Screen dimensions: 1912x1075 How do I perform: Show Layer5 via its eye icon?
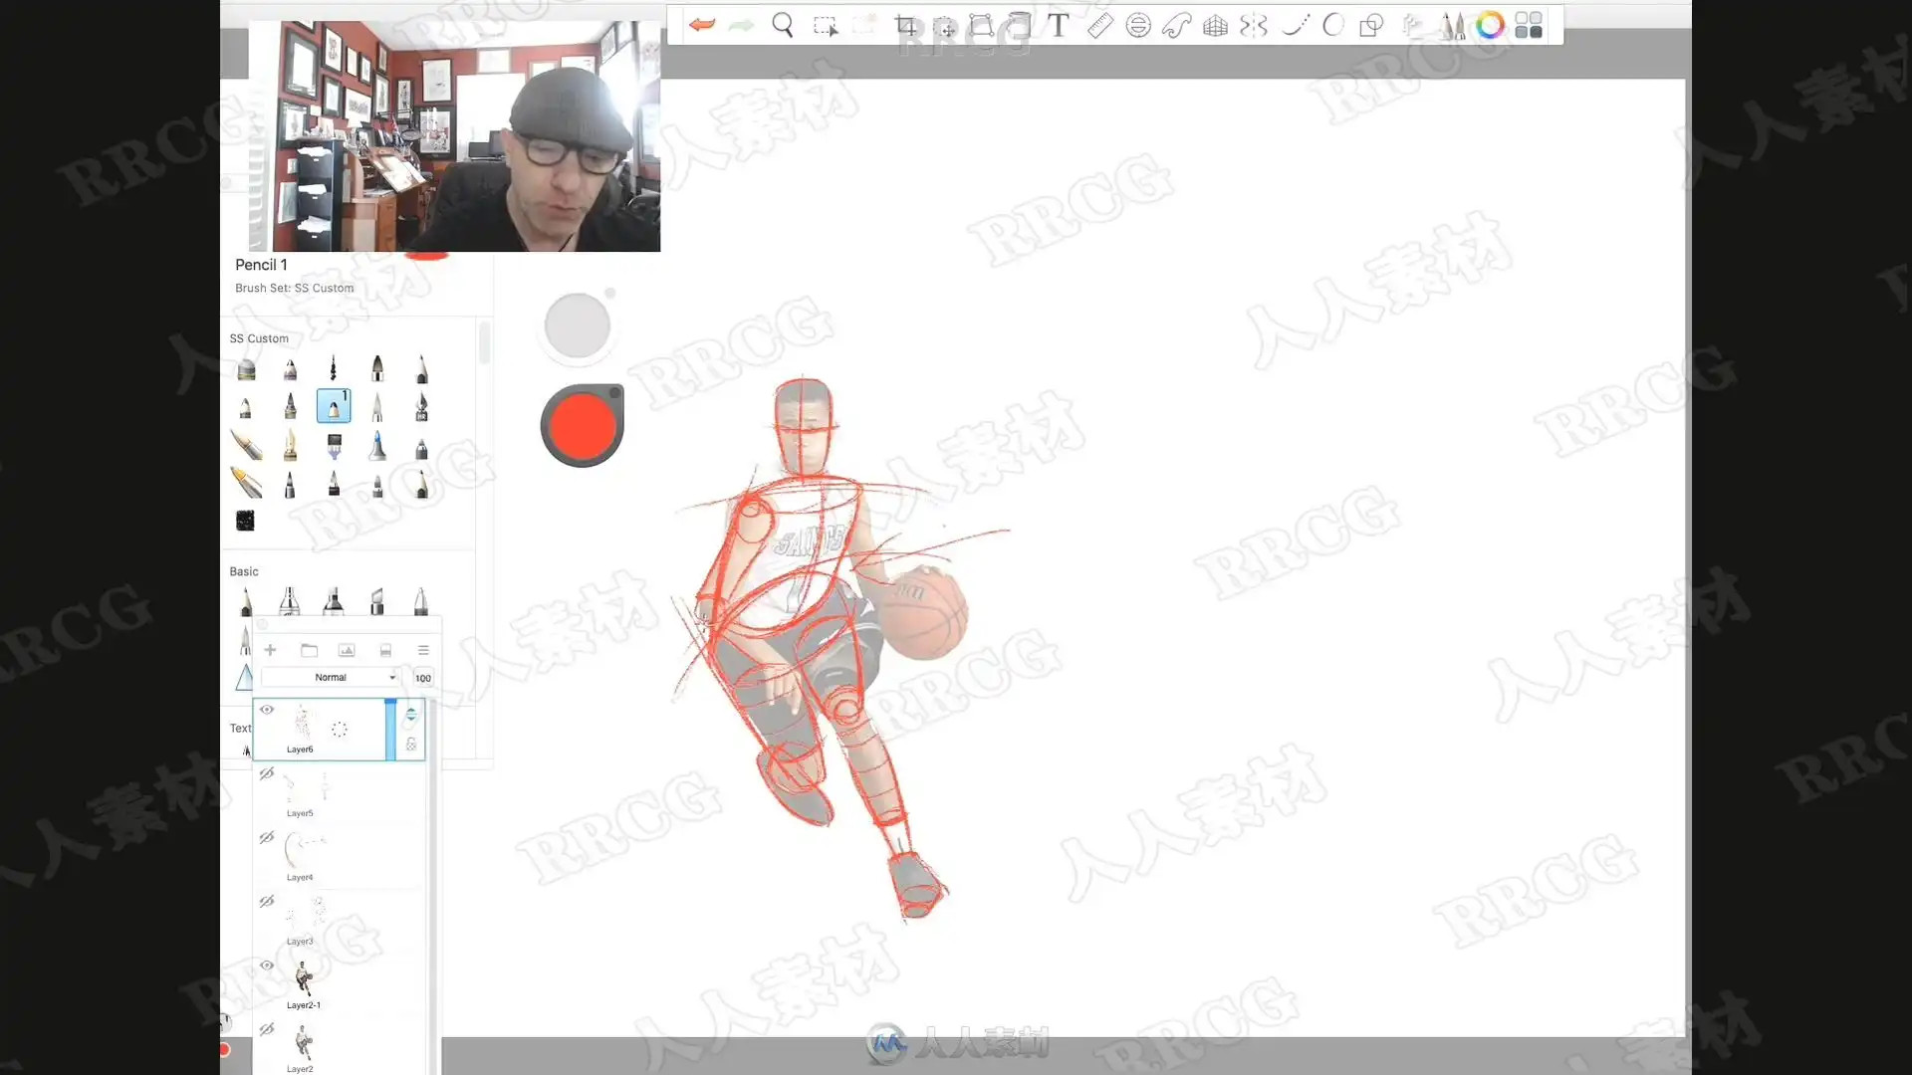pyautogui.click(x=267, y=773)
